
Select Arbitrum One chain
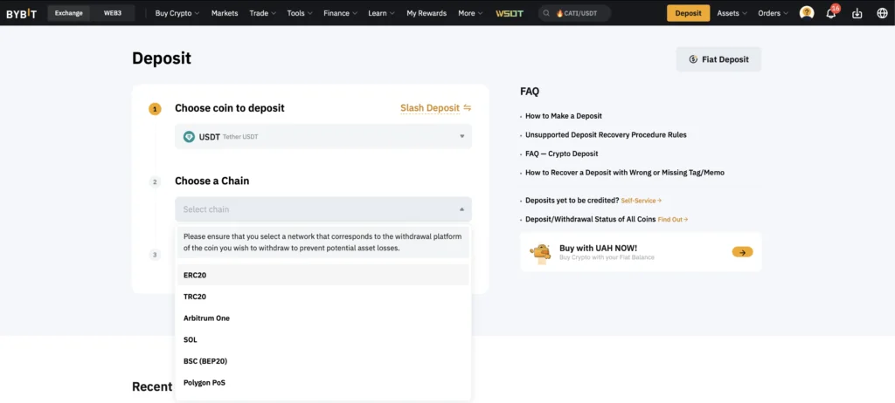323,318
